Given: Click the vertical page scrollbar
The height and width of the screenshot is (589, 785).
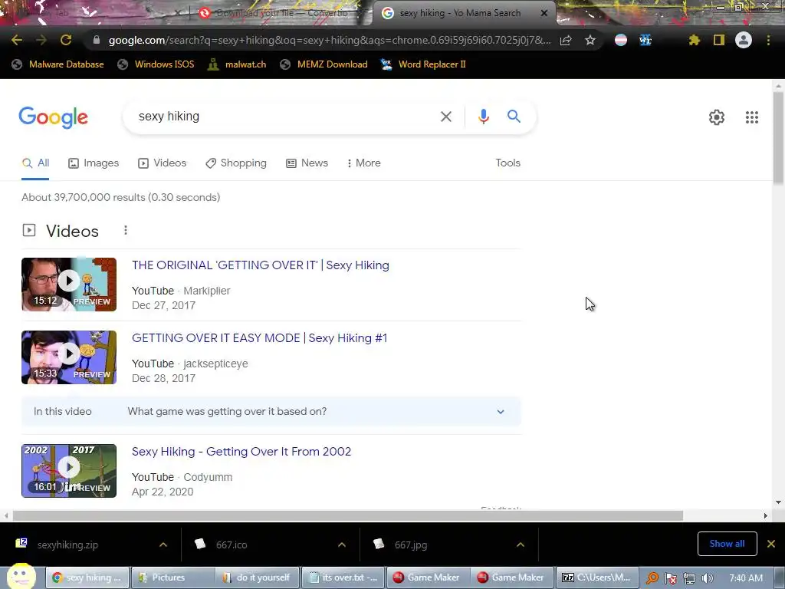Looking at the screenshot, I should [778, 138].
